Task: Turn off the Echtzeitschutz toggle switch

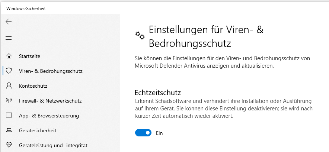Action: [x=143, y=133]
